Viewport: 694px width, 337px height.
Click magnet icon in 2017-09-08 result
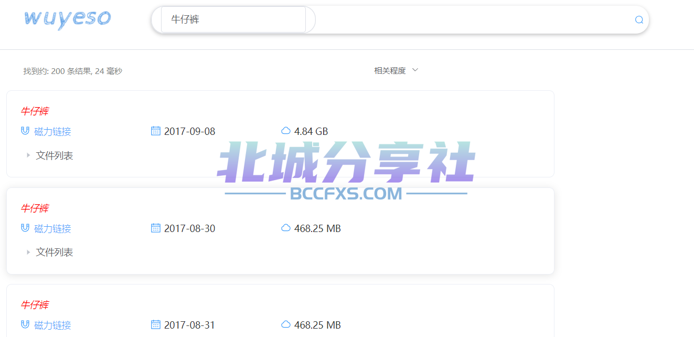click(25, 131)
